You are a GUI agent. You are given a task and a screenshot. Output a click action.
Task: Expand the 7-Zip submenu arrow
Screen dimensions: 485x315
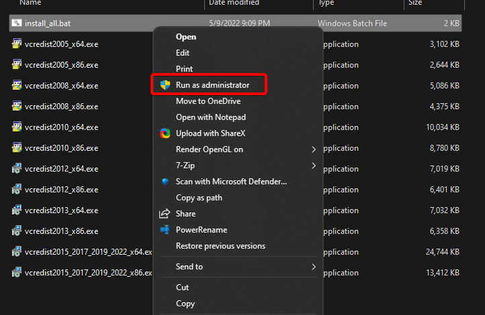point(313,166)
